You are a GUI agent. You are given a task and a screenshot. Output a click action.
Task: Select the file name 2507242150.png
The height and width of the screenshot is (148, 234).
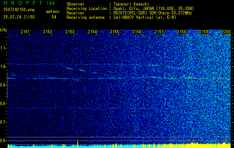click(19, 10)
